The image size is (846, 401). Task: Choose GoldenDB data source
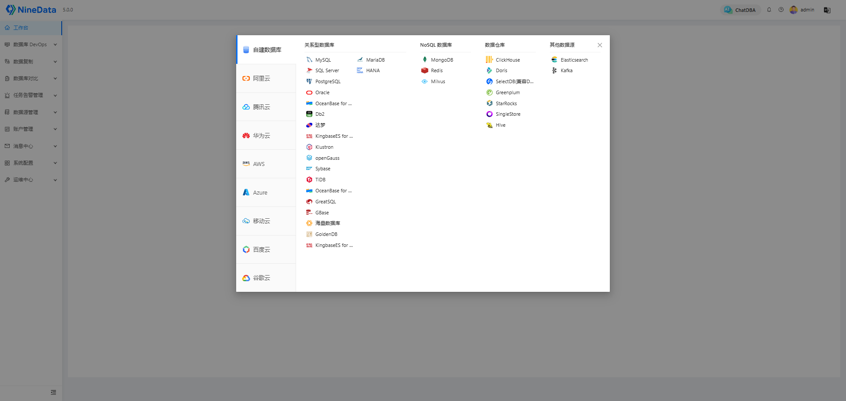click(322, 234)
